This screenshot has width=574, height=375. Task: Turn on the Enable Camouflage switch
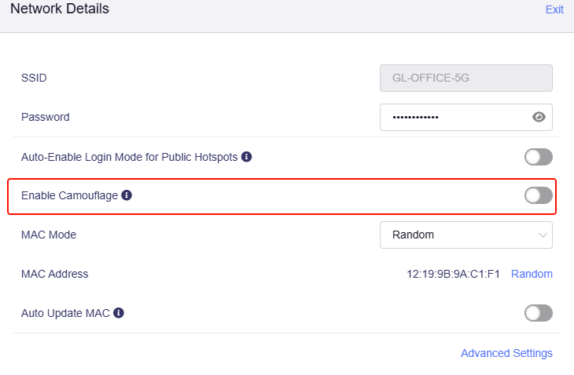(x=538, y=195)
